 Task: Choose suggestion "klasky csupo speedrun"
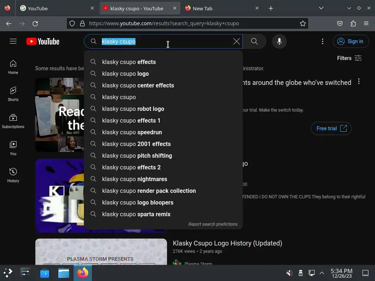[x=163, y=132]
